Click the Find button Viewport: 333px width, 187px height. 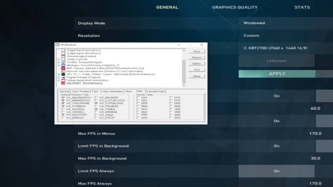[196, 70]
